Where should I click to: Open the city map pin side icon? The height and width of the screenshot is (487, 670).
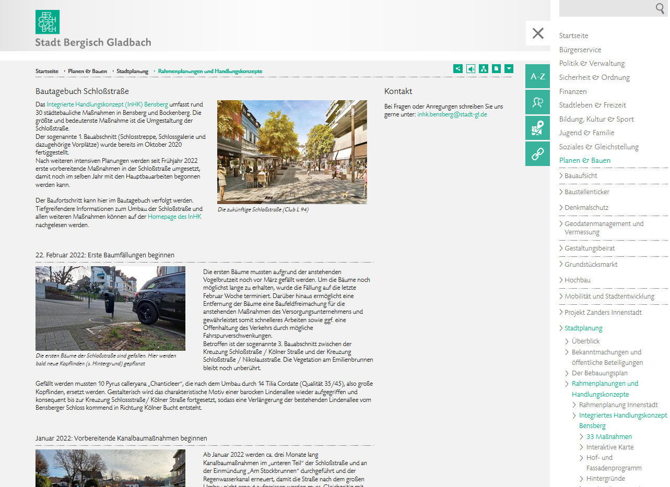[x=537, y=128]
